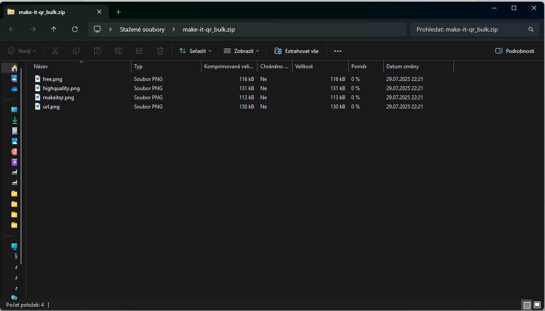
Task: Click the Copy icon in toolbar
Action: click(76, 51)
